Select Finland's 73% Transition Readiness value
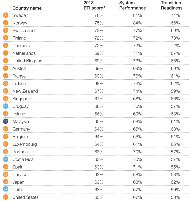Image resolution: width=189 pixels, height=201 pixels. tap(175, 38)
